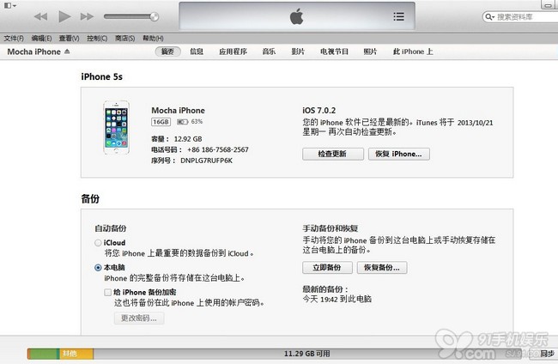Click the iOS 7.0.2 version text

click(x=318, y=111)
